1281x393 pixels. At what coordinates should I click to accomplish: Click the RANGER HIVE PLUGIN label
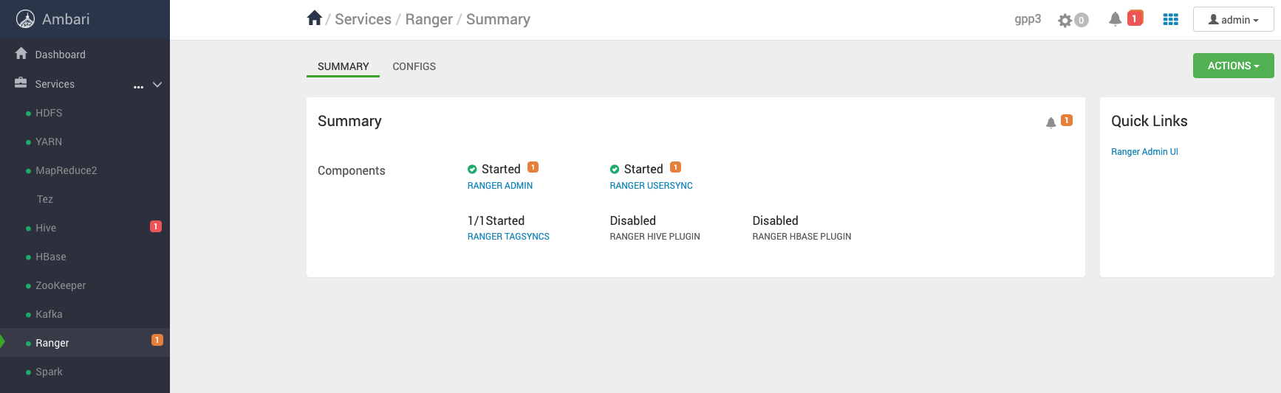point(655,237)
